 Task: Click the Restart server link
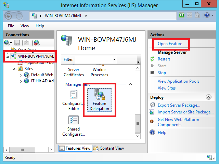click(x=164, y=59)
